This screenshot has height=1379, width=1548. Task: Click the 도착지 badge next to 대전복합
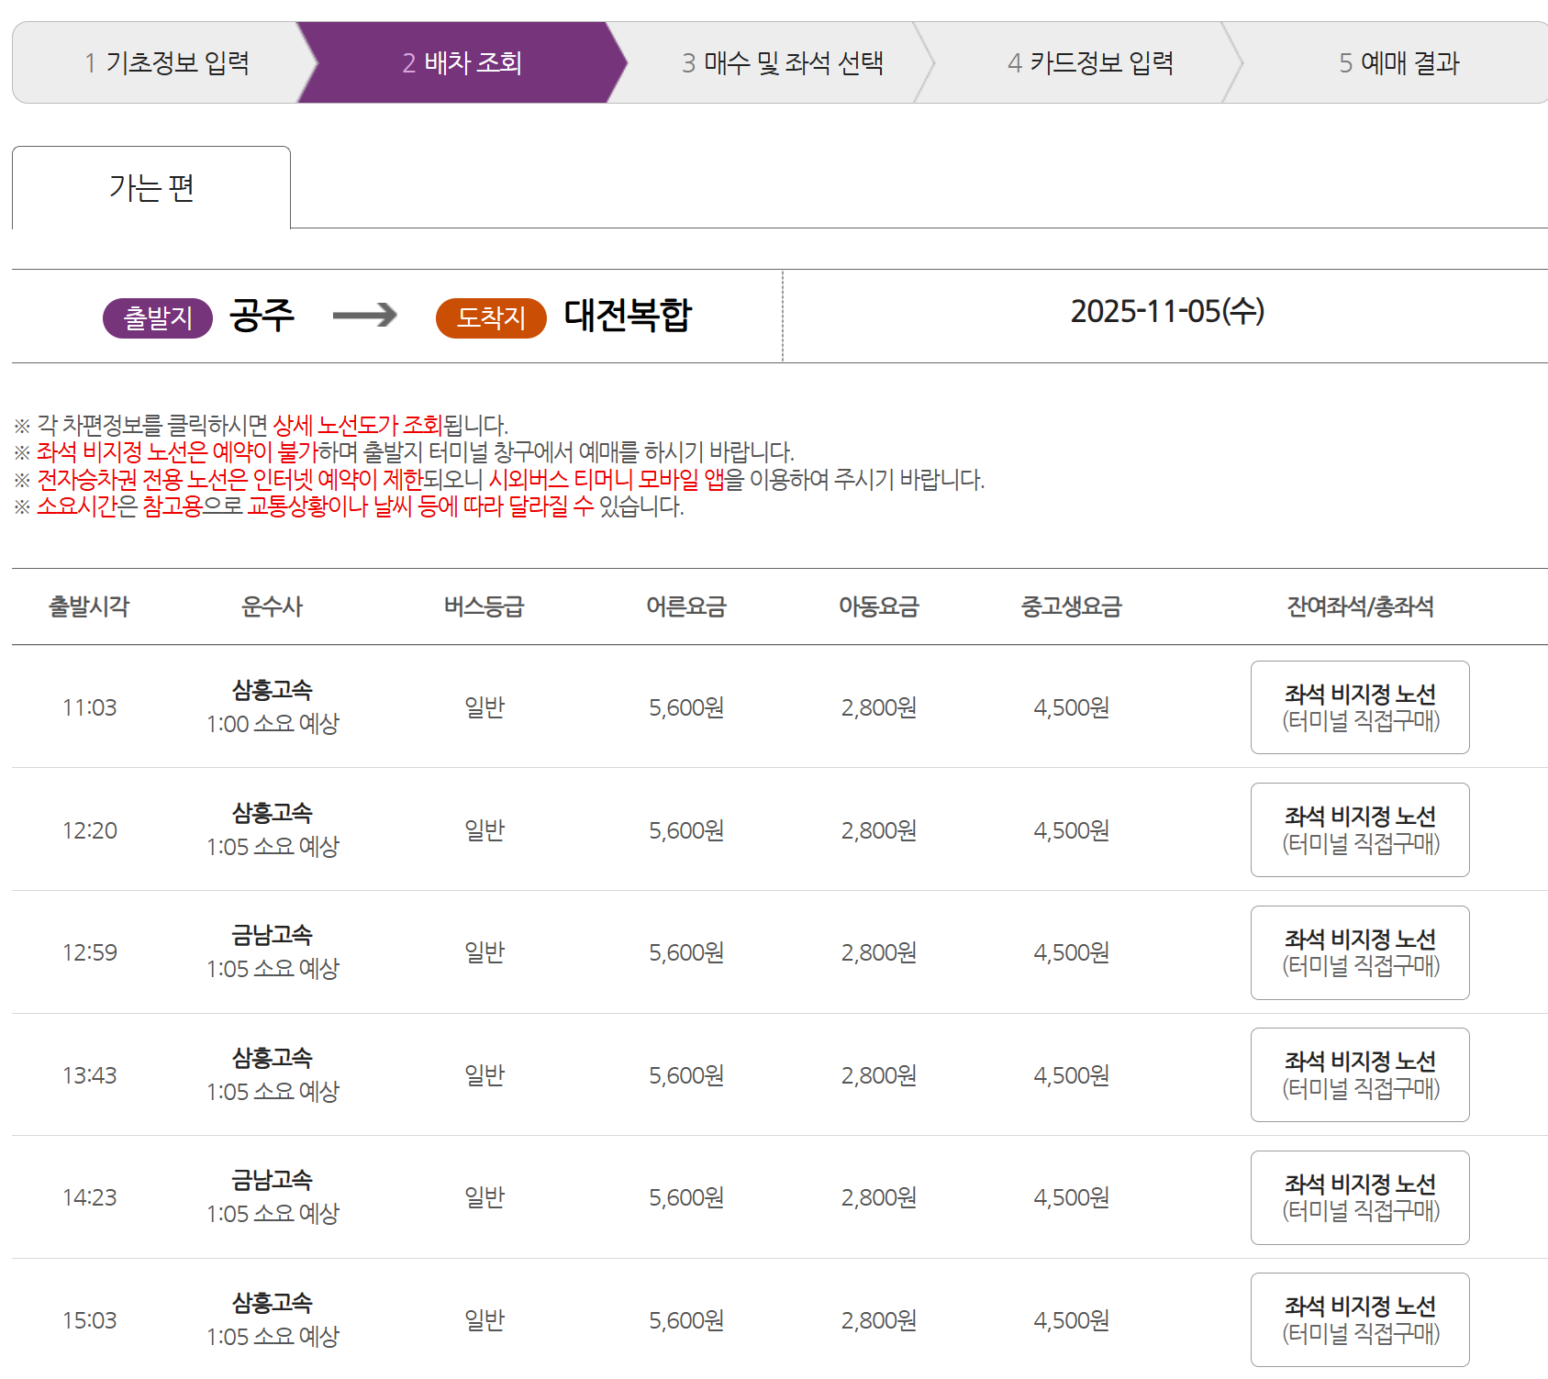click(491, 317)
